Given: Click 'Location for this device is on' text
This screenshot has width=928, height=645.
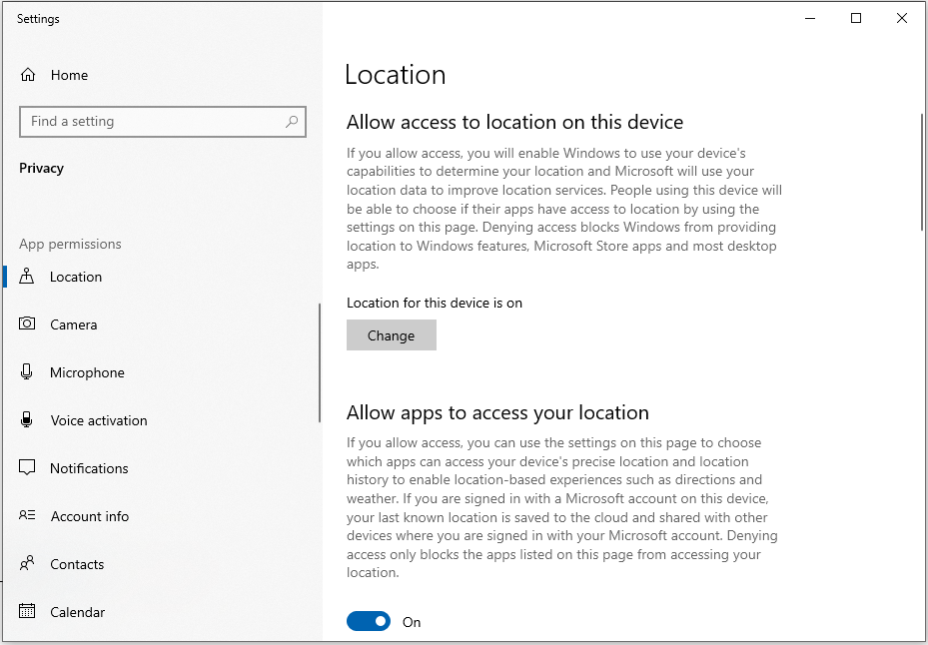Looking at the screenshot, I should pyautogui.click(x=435, y=303).
